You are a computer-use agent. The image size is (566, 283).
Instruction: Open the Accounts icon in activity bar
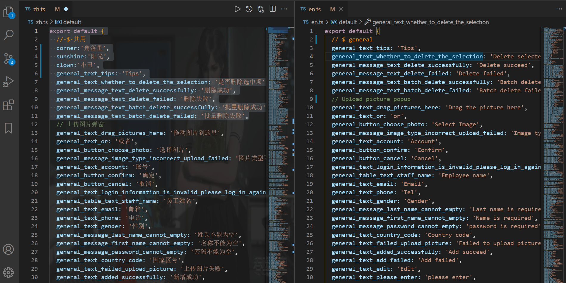[x=8, y=250]
